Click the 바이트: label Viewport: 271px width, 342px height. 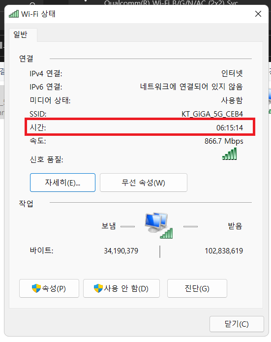tap(41, 250)
